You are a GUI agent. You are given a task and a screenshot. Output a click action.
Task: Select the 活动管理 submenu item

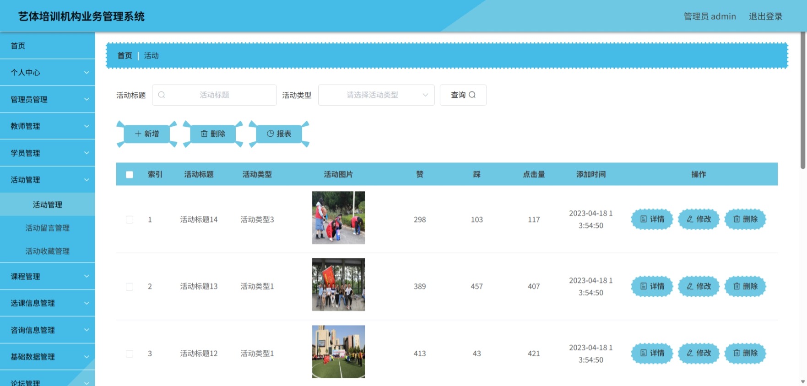tap(48, 204)
